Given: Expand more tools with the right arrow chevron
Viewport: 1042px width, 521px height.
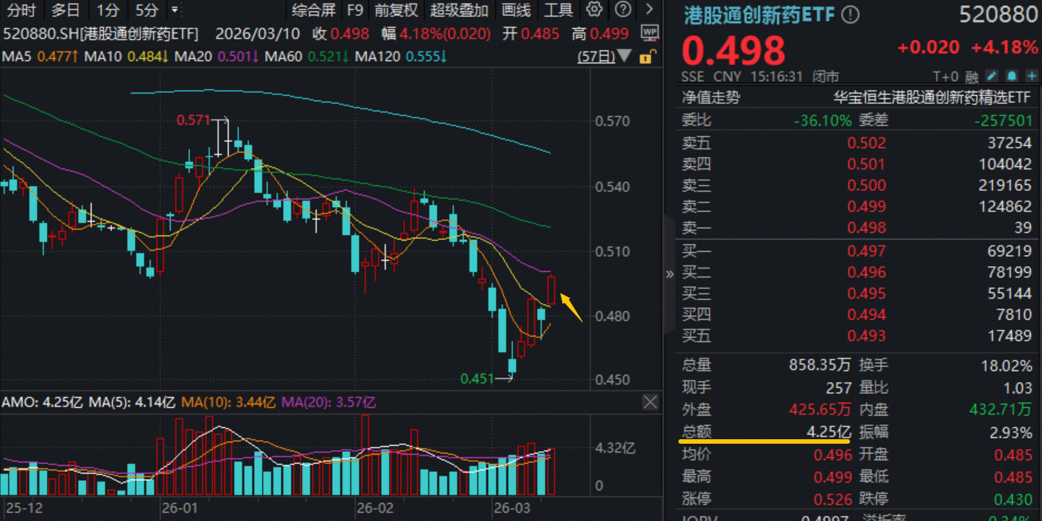Looking at the screenshot, I should pyautogui.click(x=650, y=10).
